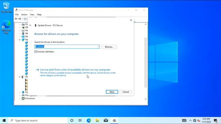
Task: Click the PCI Device icon in dialog title
Action: coord(36,25)
